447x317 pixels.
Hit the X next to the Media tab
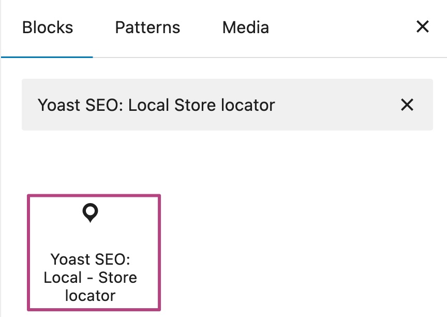tap(423, 27)
